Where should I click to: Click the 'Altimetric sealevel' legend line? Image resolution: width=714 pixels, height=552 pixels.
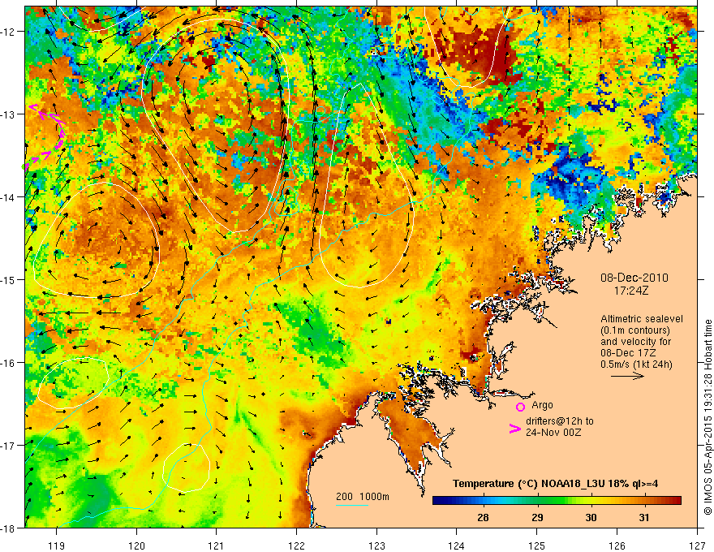point(642,319)
